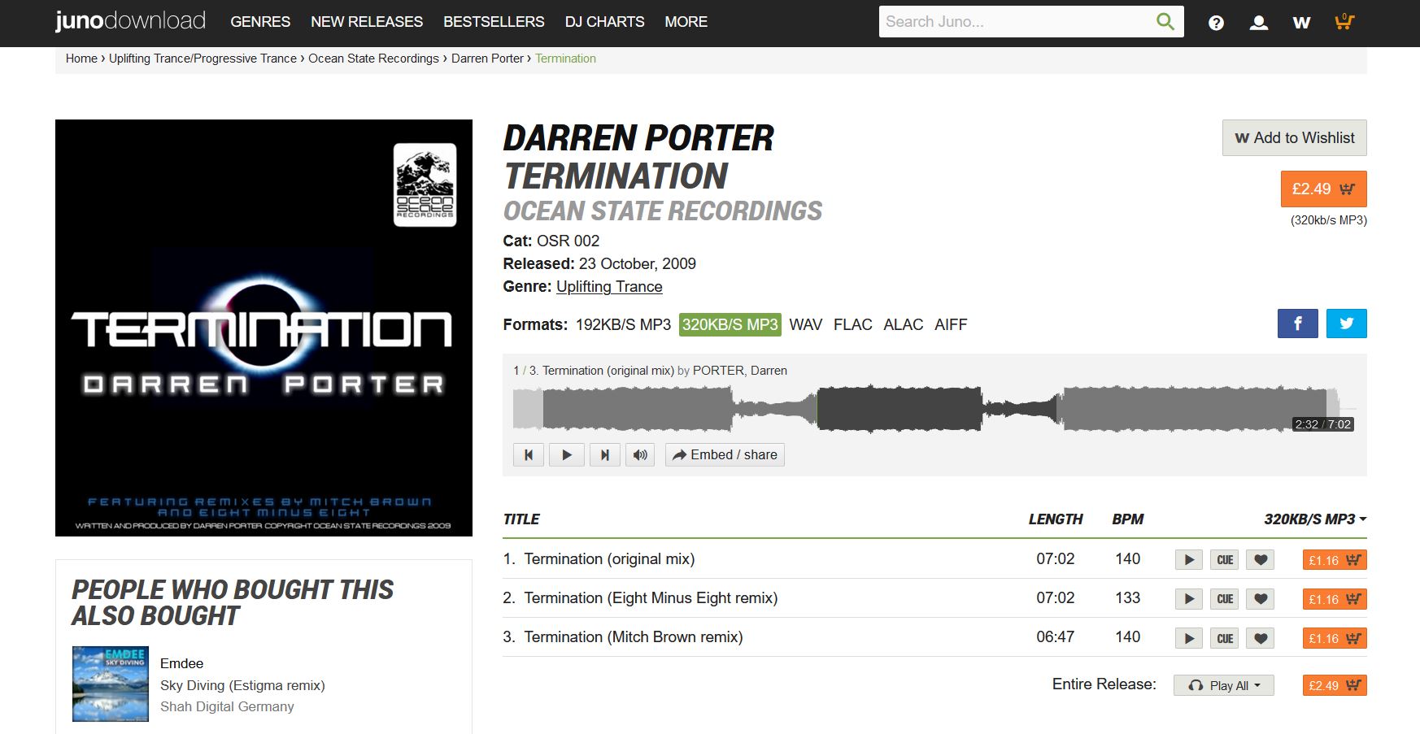Image resolution: width=1420 pixels, height=734 pixels.
Task: Share release on Facebook
Action: (x=1298, y=324)
